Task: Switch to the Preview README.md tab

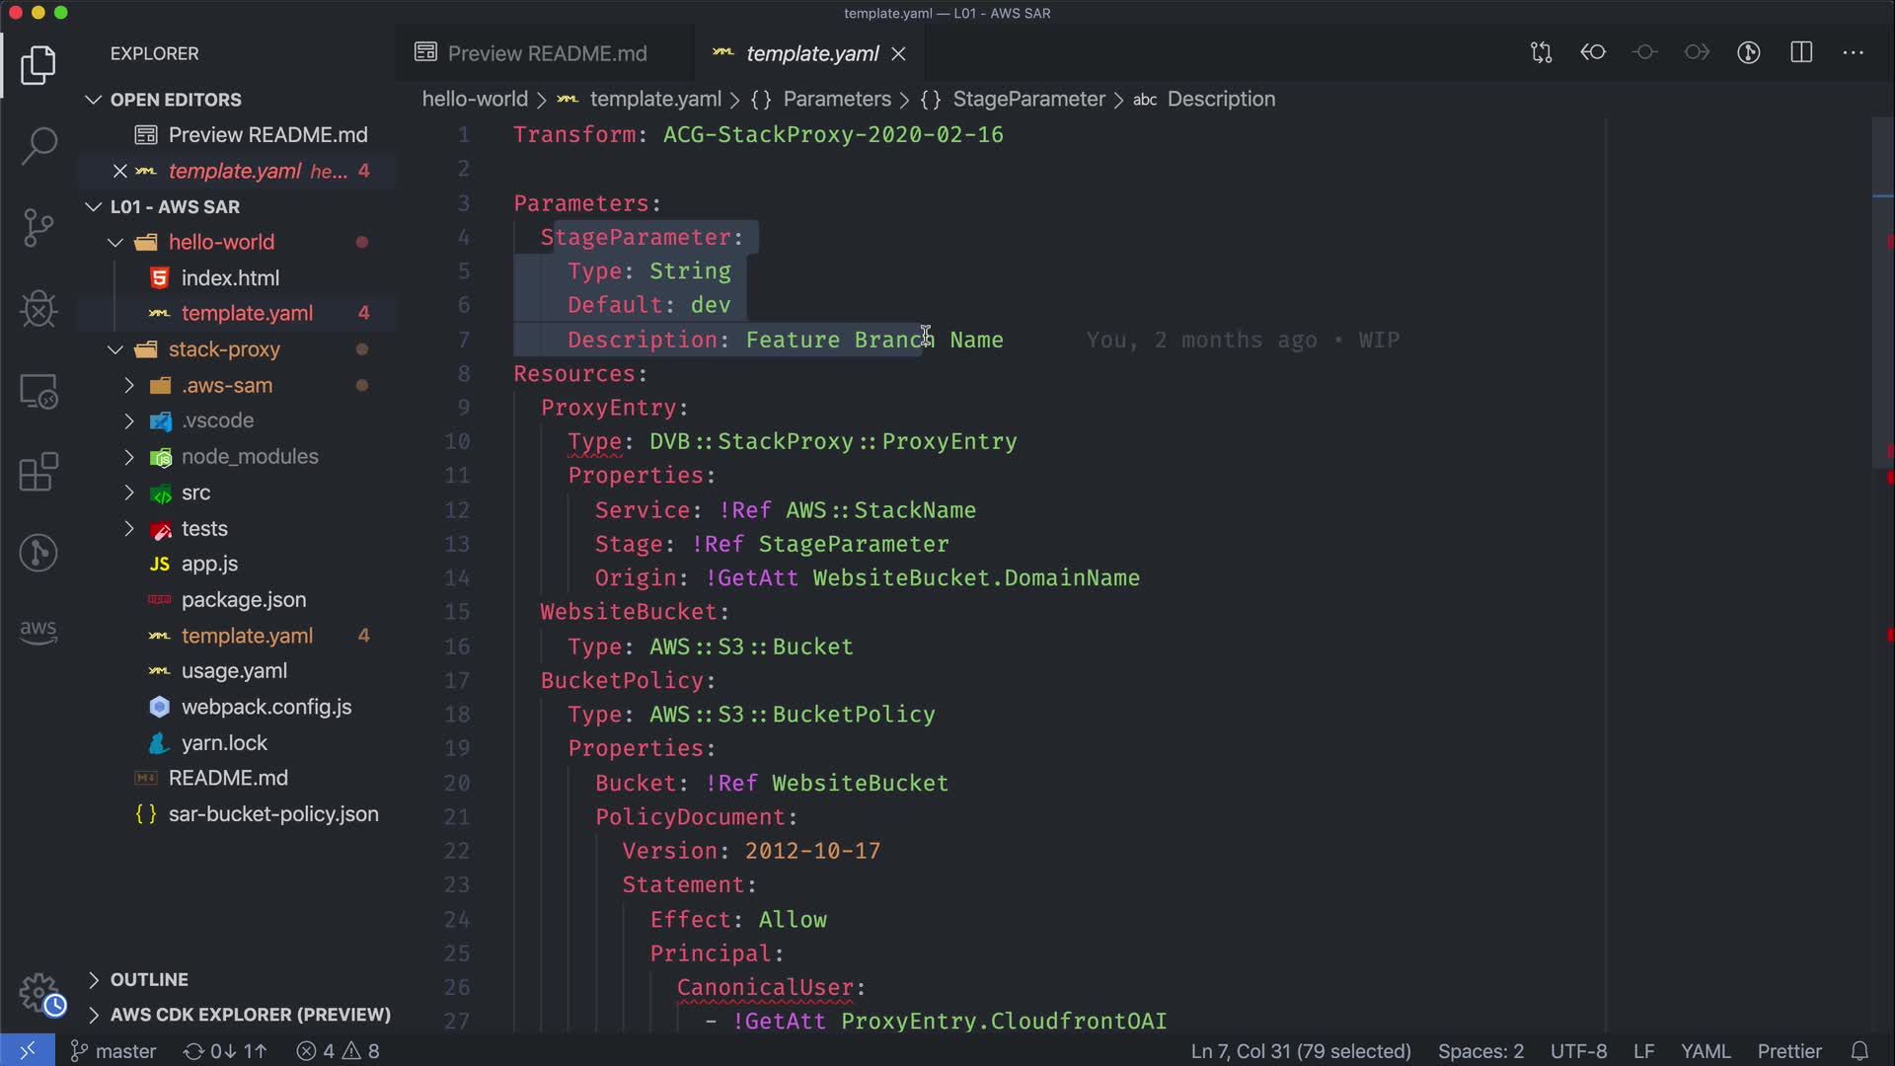Action: tap(546, 53)
